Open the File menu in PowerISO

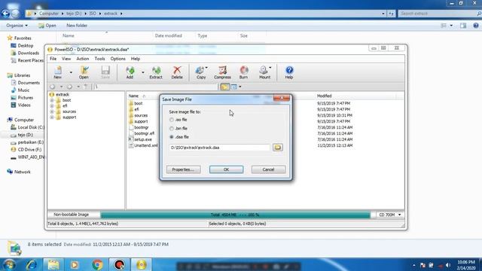tap(53, 59)
